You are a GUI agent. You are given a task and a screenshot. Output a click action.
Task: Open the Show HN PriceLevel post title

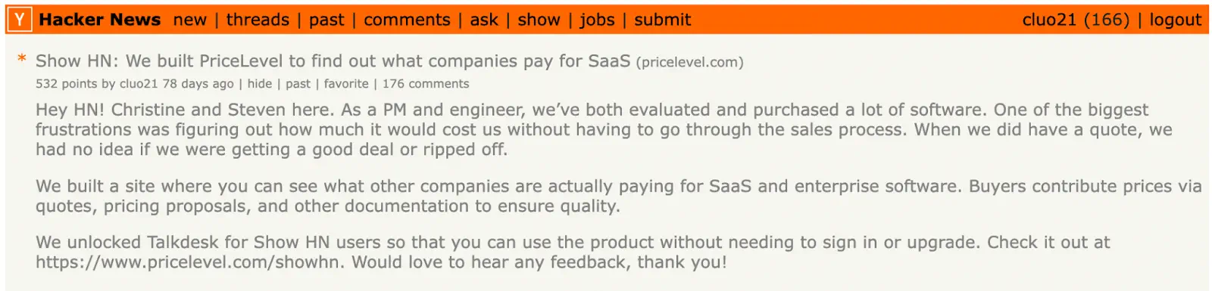click(x=333, y=61)
